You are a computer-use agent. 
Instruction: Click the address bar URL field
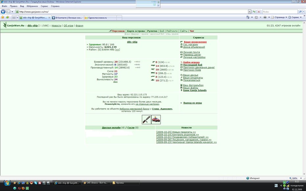pyautogui.click(x=132, y=12)
